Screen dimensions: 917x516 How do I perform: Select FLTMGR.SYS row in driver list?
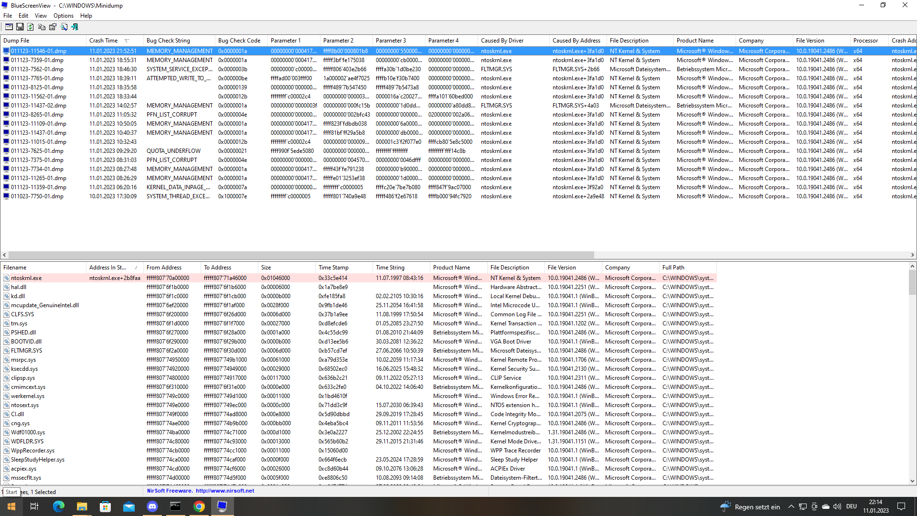pyautogui.click(x=26, y=351)
